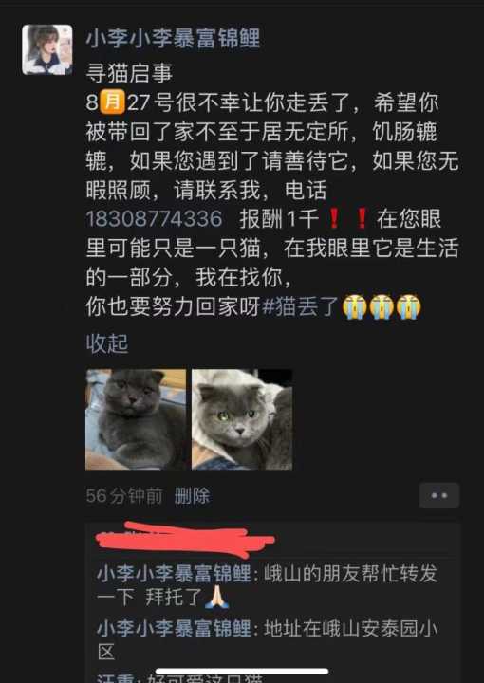Tap the username 小李小李暴富锦鲤 at the top
Image resolution: width=484 pixels, height=683 pixels.
(x=173, y=38)
